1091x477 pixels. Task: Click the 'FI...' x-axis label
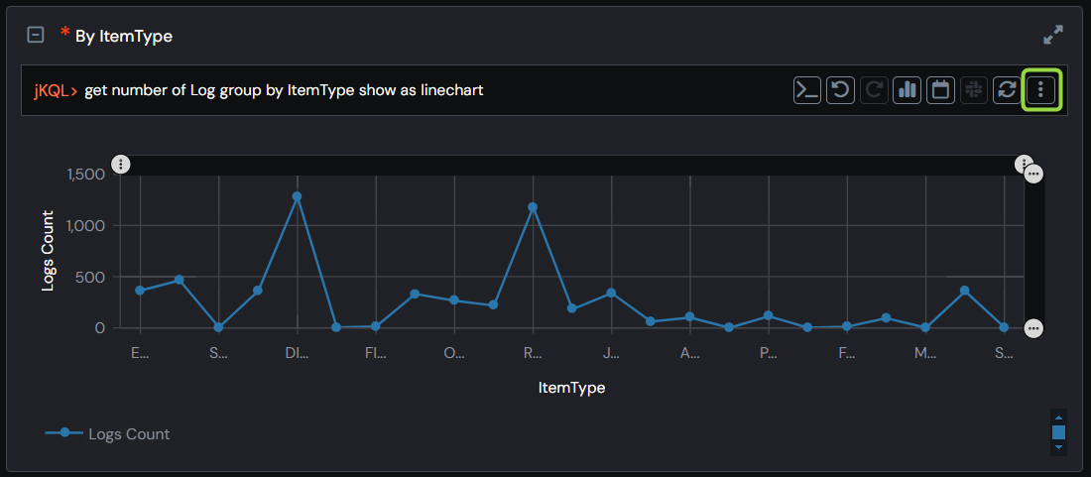pyautogui.click(x=376, y=353)
